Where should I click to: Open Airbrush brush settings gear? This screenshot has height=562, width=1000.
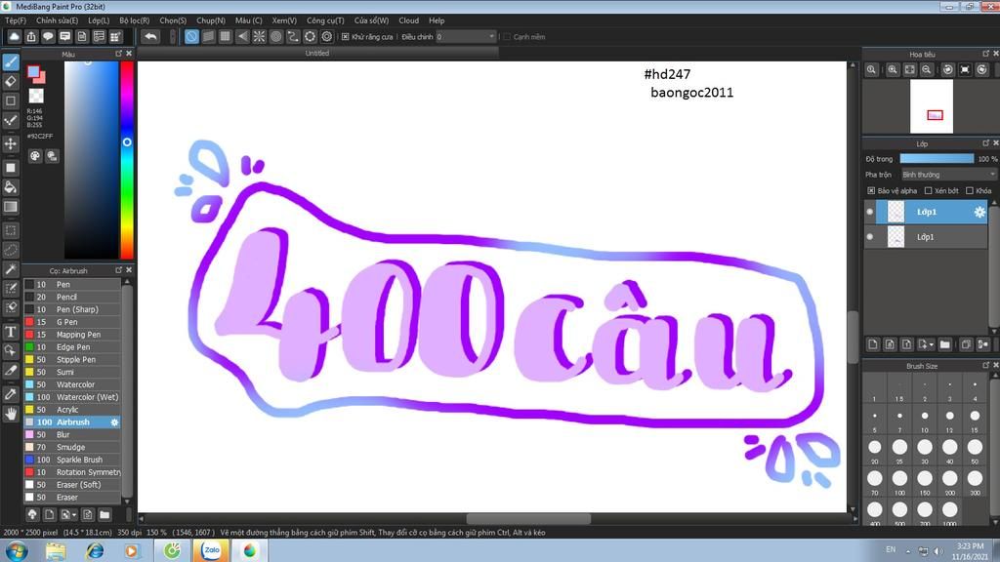coord(115,422)
